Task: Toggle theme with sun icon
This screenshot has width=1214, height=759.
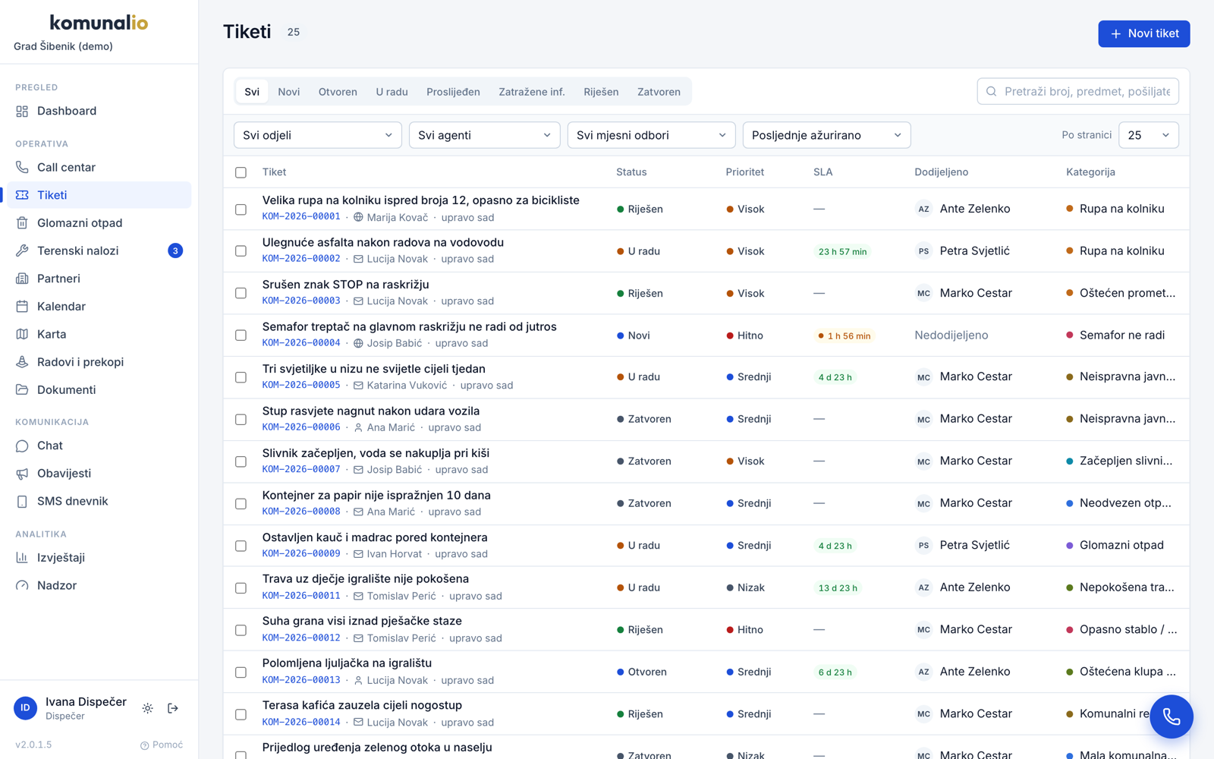Action: click(148, 708)
